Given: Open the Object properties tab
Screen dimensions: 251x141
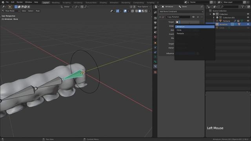Looking at the screenshot, I should point(155,43).
